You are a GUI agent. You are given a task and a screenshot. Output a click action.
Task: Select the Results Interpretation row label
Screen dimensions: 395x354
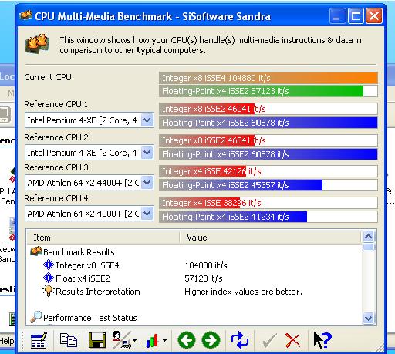coord(98,292)
